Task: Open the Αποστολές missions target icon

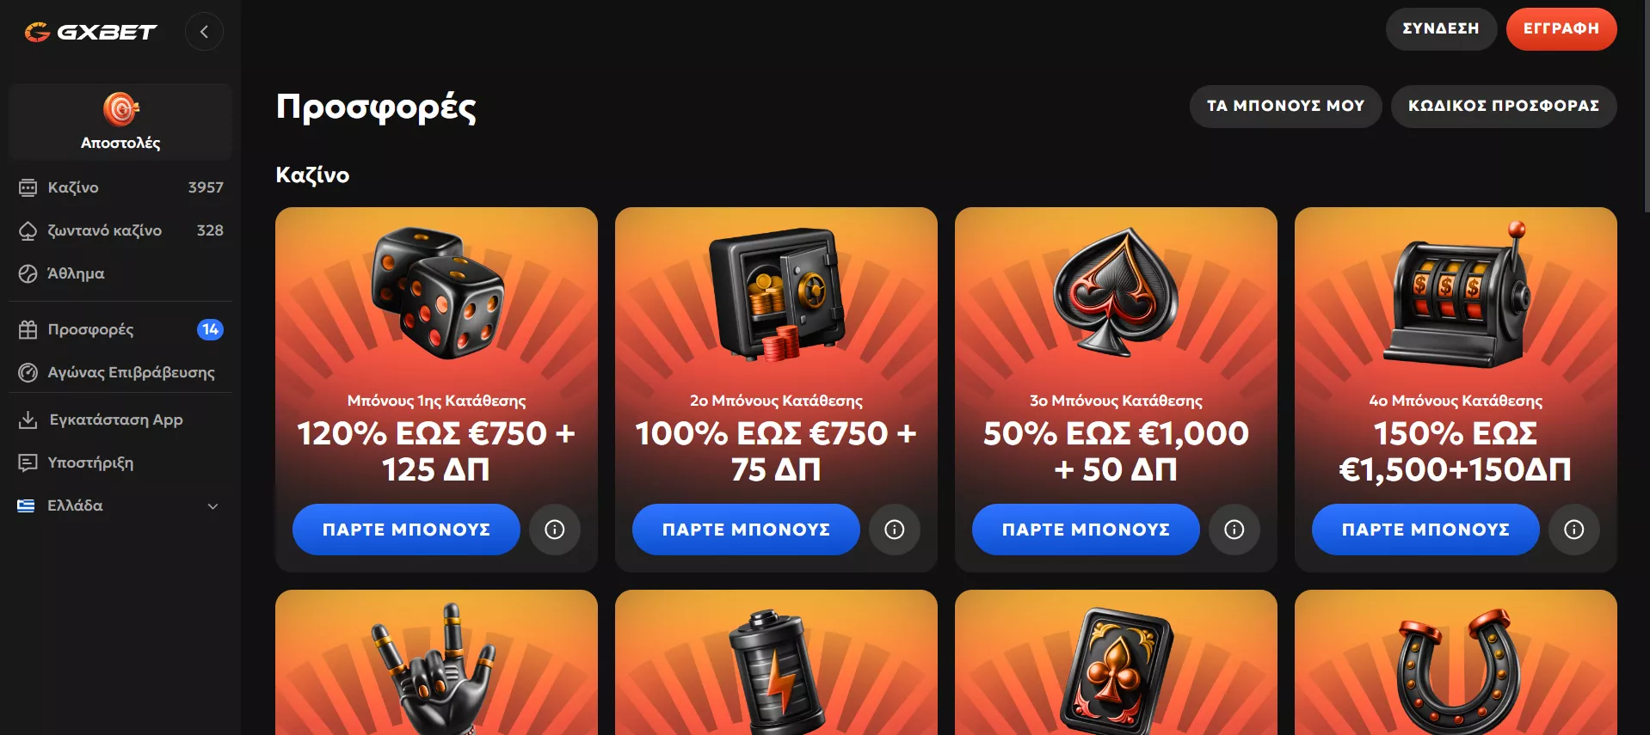Action: (x=120, y=109)
